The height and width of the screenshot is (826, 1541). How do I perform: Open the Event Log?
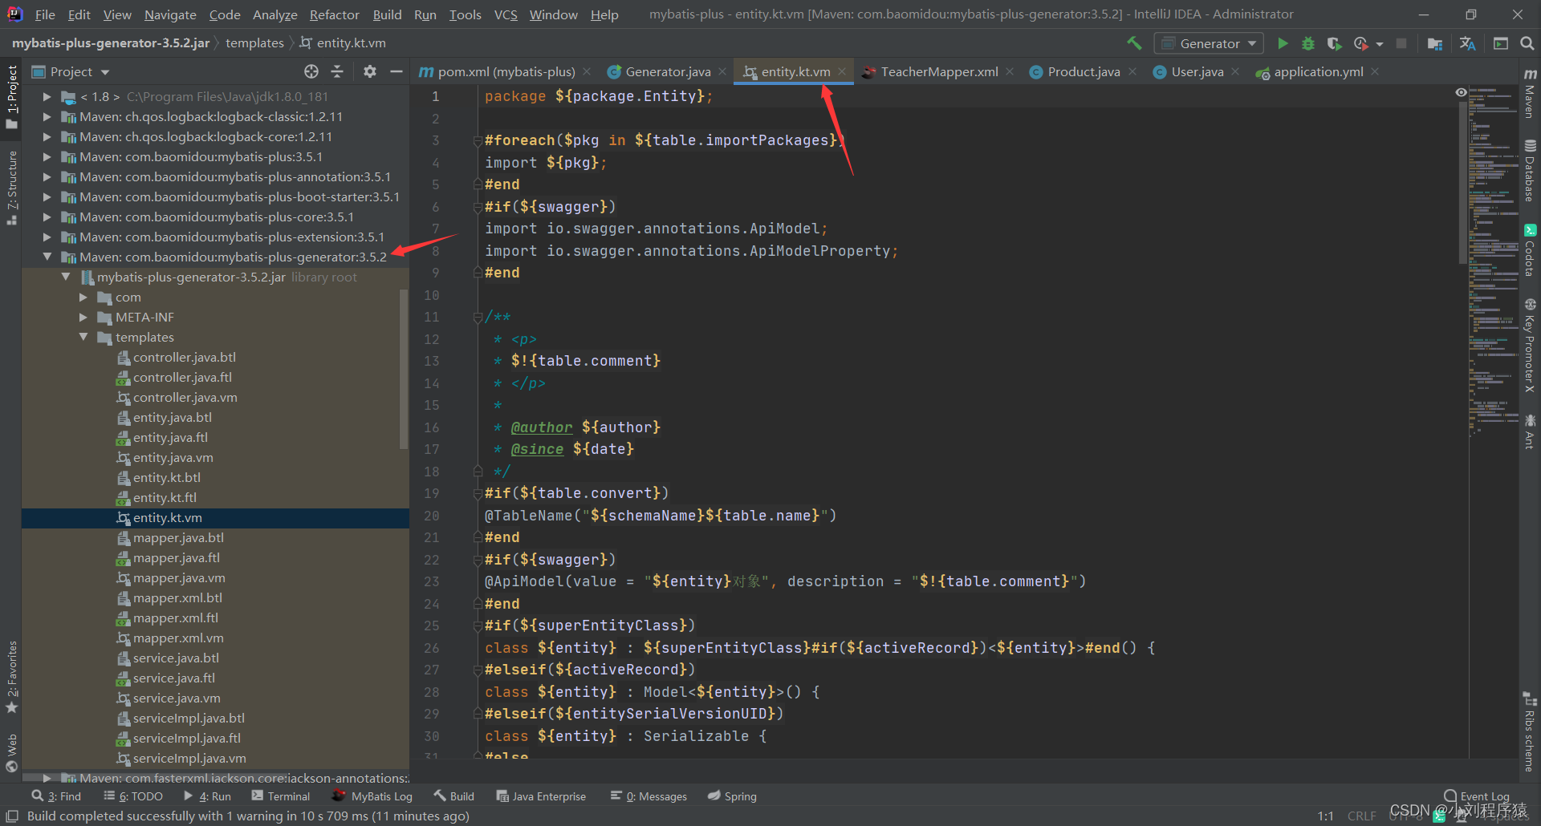1477,796
